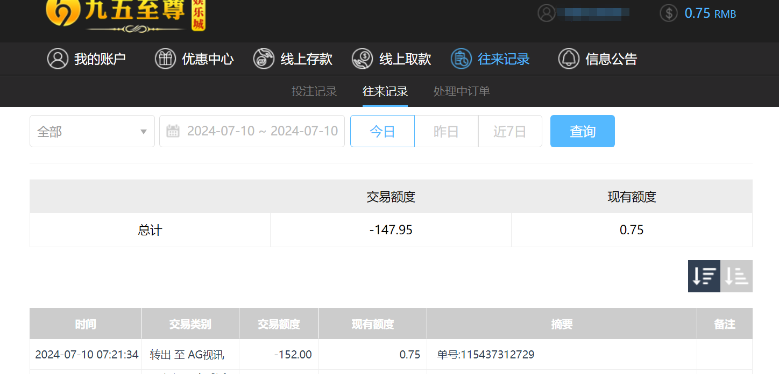Click the dollar coin balance icon

tap(668, 13)
